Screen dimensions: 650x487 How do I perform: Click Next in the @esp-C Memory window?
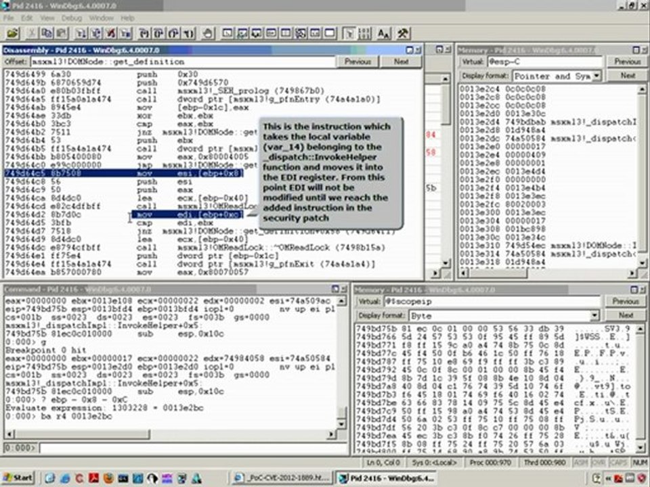(x=627, y=76)
